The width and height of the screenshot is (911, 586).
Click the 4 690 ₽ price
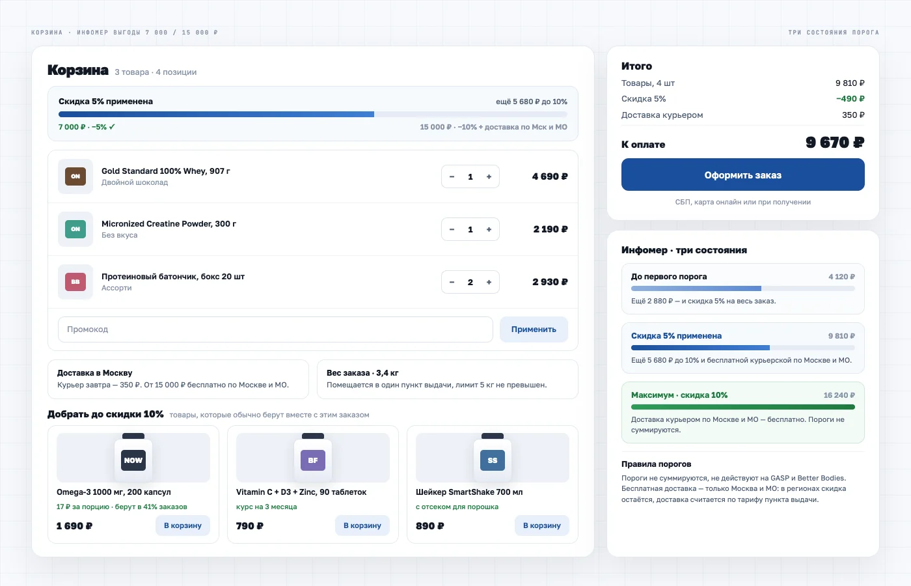pos(550,176)
